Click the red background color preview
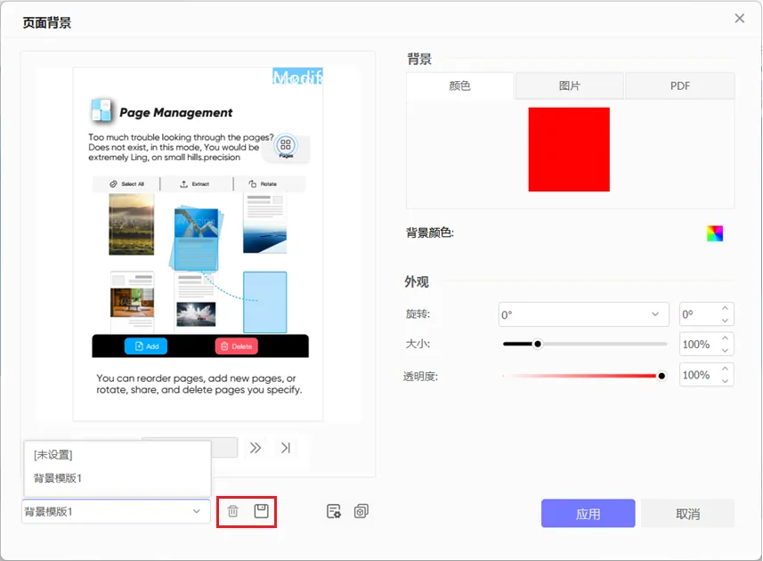 [x=569, y=150]
